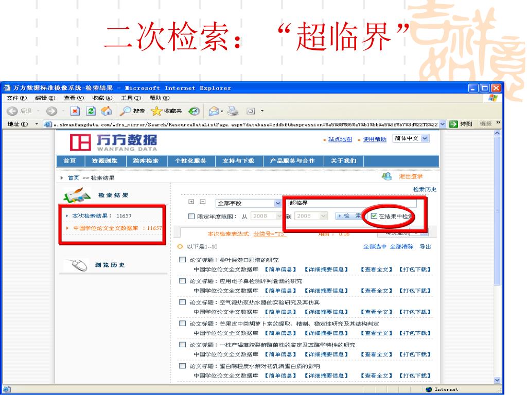Click the 退出登录 logout link
This screenshot has width=527, height=395.
pyautogui.click(x=411, y=176)
